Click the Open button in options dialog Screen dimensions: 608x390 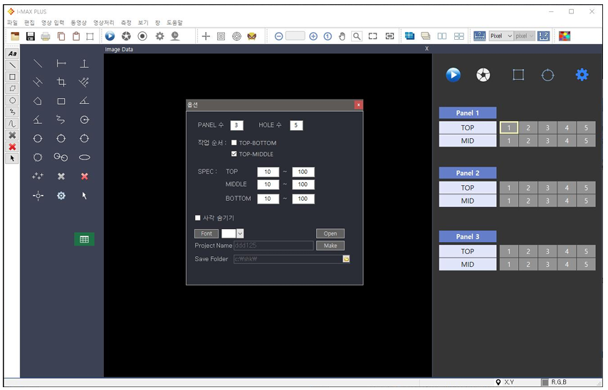coord(330,233)
